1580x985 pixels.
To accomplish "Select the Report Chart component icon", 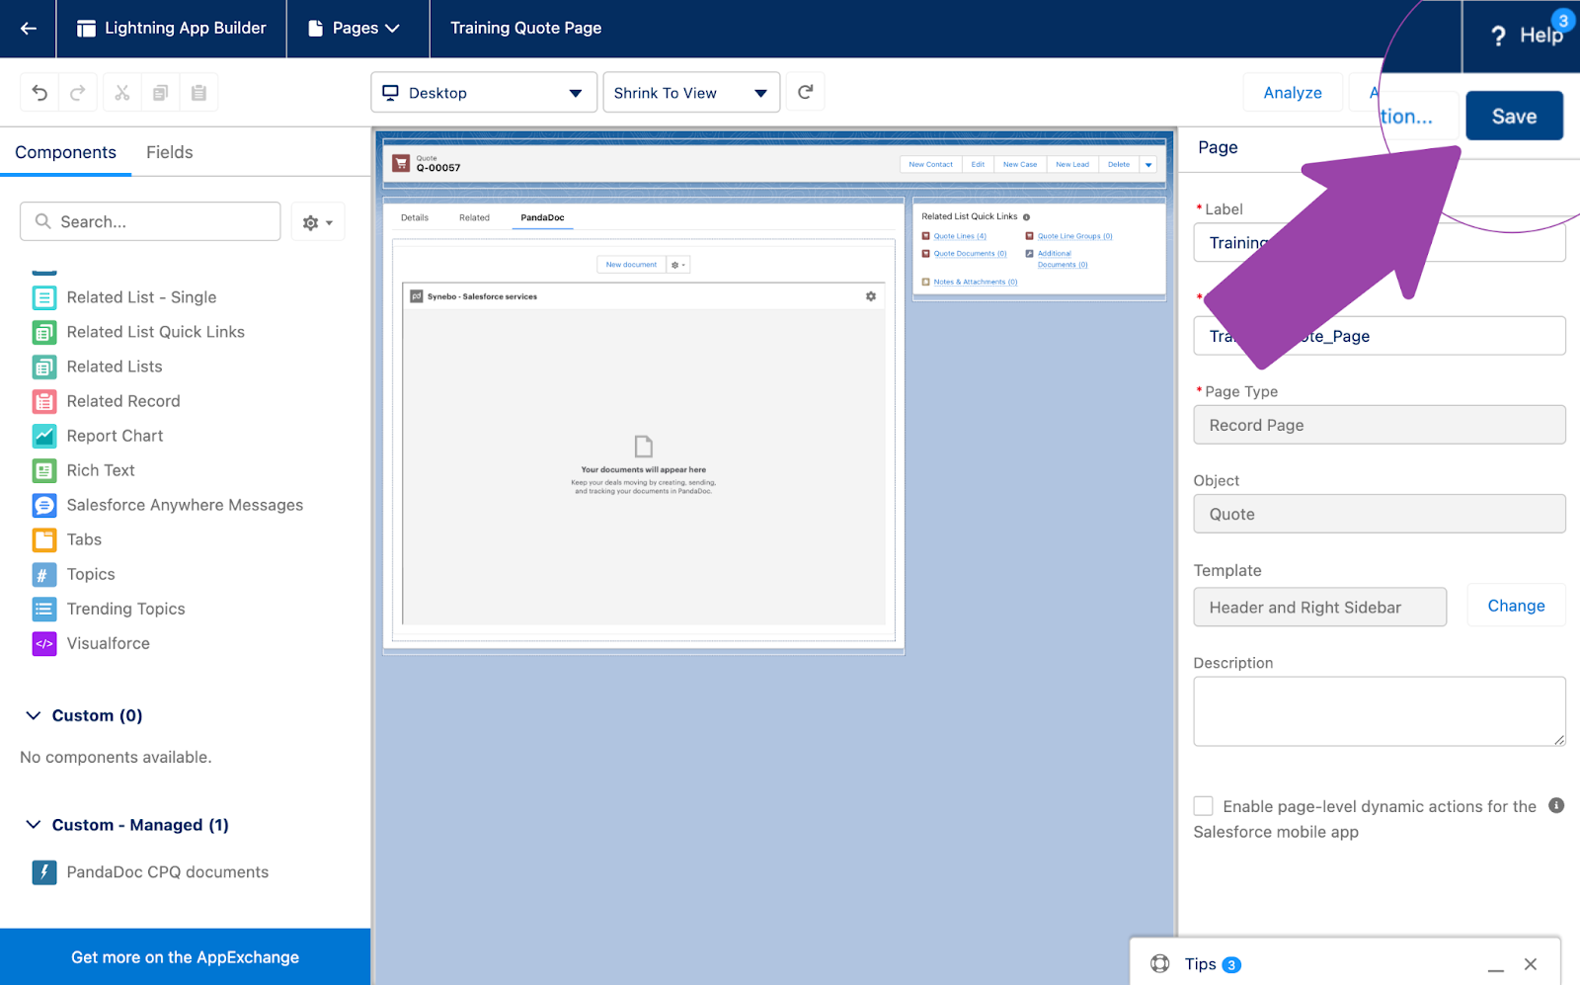I will point(44,436).
